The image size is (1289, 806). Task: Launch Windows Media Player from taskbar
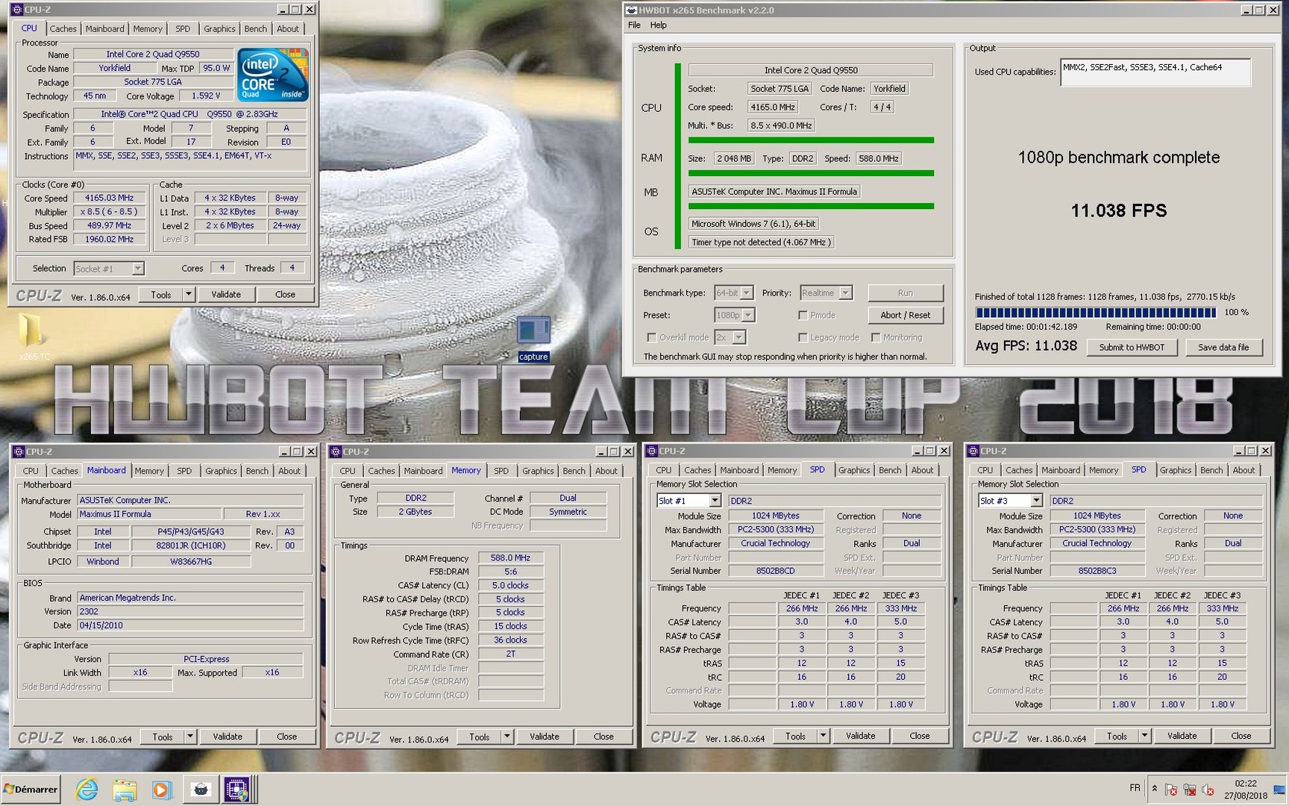tap(161, 789)
